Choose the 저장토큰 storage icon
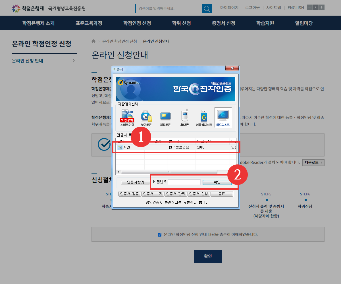341x284 pixels. pyautogui.click(x=165, y=118)
